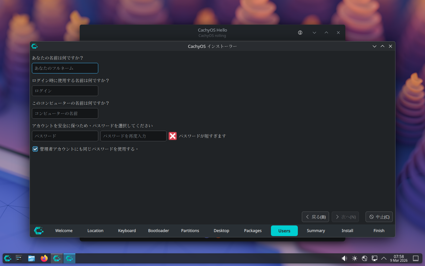Image resolution: width=425 pixels, height=266 pixels.
Task: Open the volume control in the system tray
Action: (x=344, y=258)
